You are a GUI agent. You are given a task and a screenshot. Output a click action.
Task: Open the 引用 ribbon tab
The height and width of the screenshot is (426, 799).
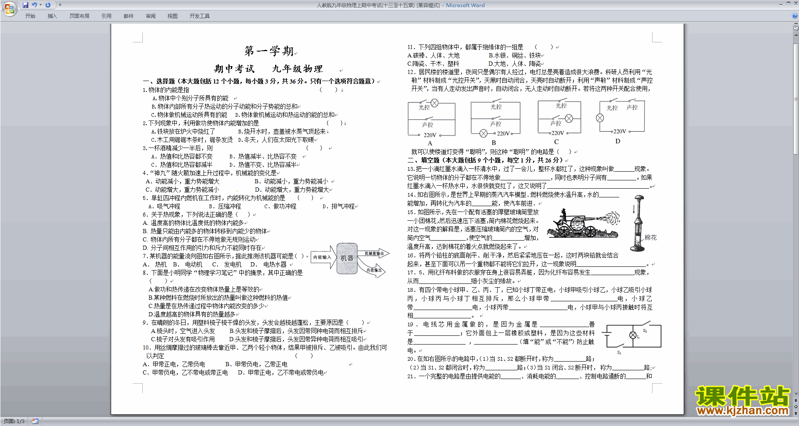107,16
